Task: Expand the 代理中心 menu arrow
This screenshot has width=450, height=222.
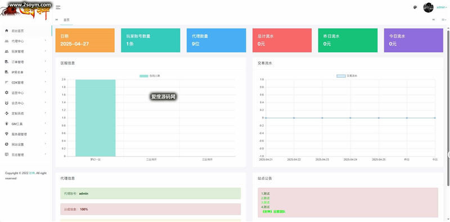Action: click(x=46, y=41)
